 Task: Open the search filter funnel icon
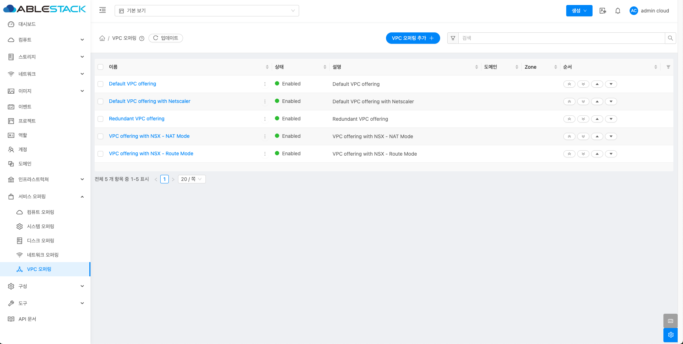453,38
